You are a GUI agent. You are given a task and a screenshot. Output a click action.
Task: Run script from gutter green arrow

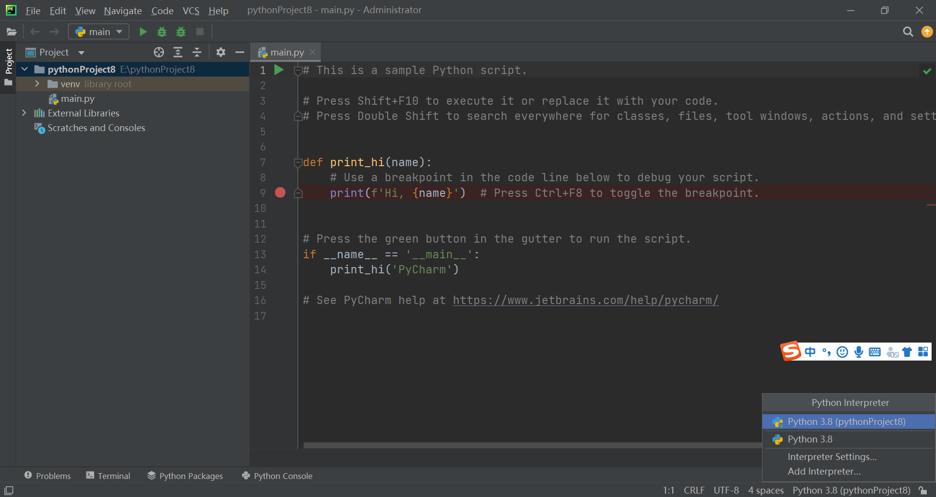tap(279, 70)
